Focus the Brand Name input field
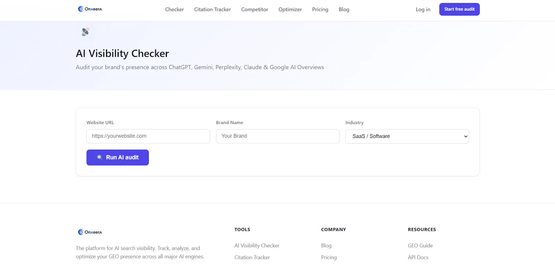 [277, 136]
